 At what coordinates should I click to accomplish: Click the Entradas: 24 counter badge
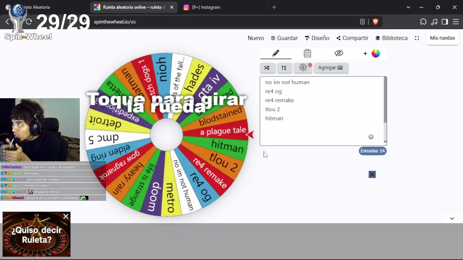pos(373,151)
